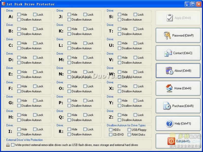203x152 pixels.
Task: Tick Hide for drive D:
Action: click(x=19, y=57)
